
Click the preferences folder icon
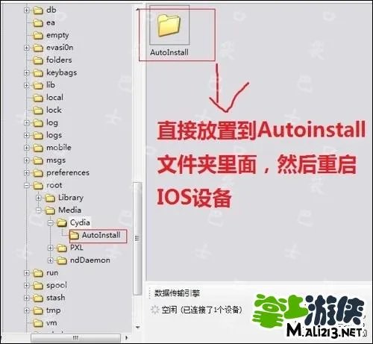point(38,173)
